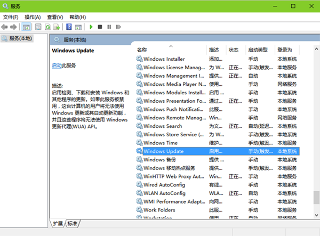320x236 pixels.
Task: Click the 启动 link to start service
Action: click(57, 66)
